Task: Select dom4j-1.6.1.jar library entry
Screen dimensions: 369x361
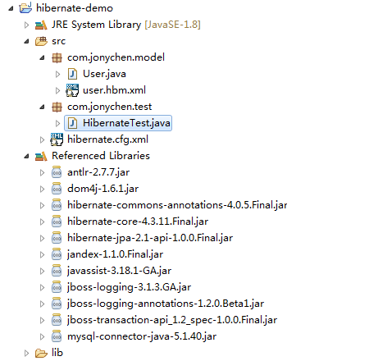Action: 102,189
